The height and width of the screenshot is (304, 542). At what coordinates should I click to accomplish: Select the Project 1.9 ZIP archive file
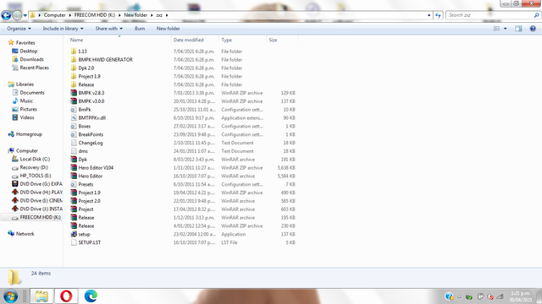(89, 193)
